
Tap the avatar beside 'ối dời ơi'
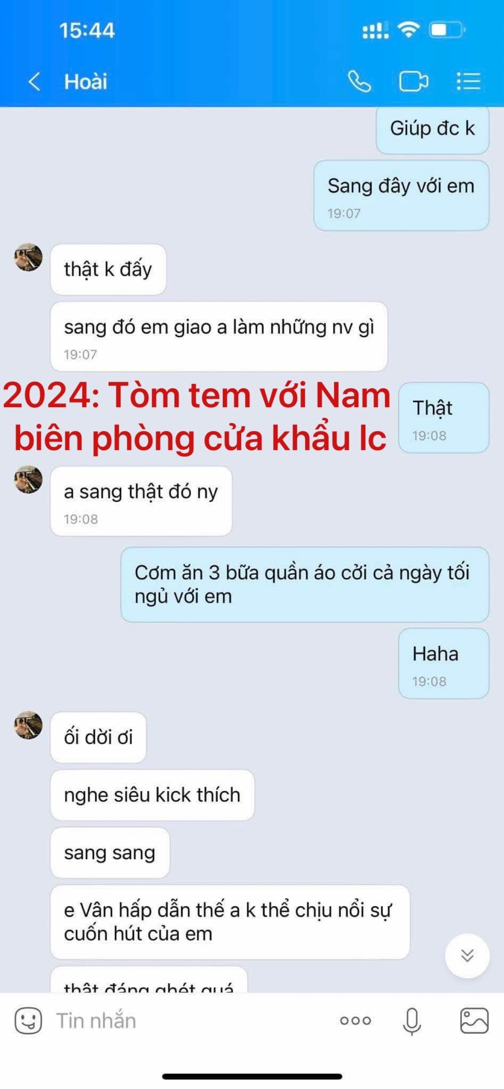[x=28, y=725]
